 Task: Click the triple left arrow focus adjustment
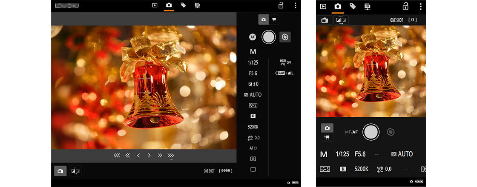pos(117,156)
